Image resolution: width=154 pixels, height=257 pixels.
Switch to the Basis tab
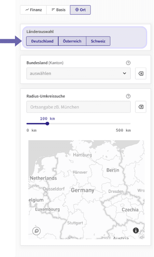[x=58, y=10]
